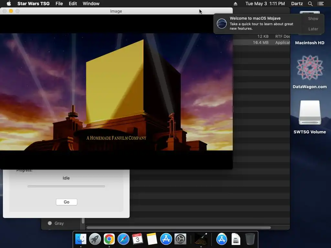The image size is (331, 248).
Task: Open Applications stack next to Trash side
Action: coord(222,239)
